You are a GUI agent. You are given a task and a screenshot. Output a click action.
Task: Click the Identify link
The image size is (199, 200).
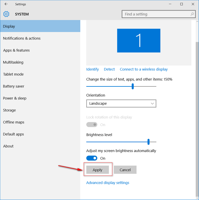coord(93,69)
